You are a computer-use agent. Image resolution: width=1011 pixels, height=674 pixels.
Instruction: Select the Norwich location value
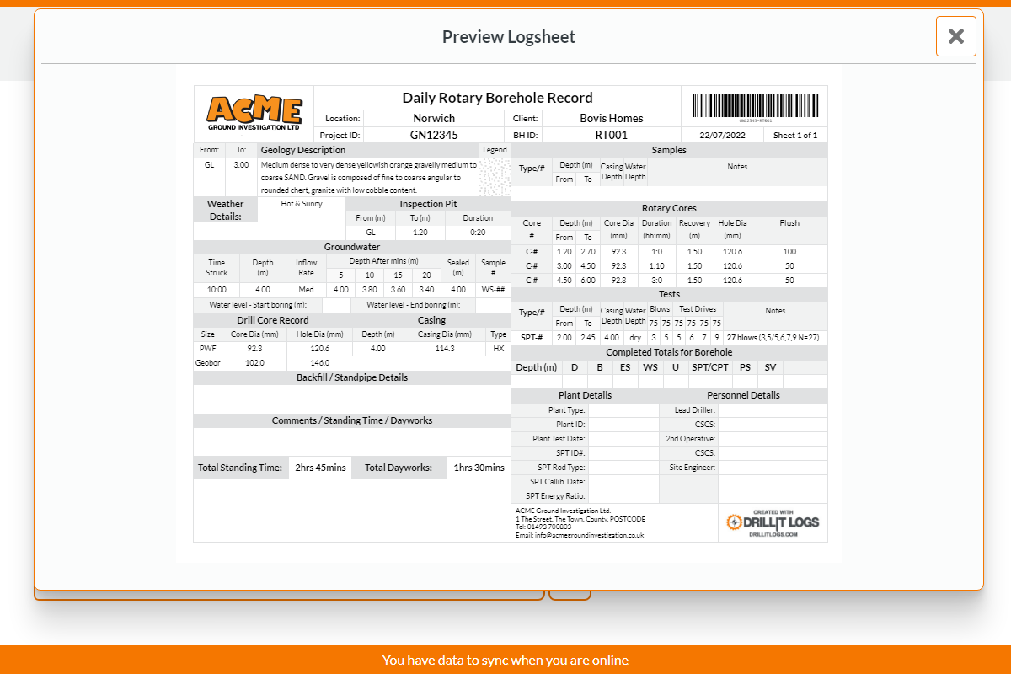tap(434, 118)
